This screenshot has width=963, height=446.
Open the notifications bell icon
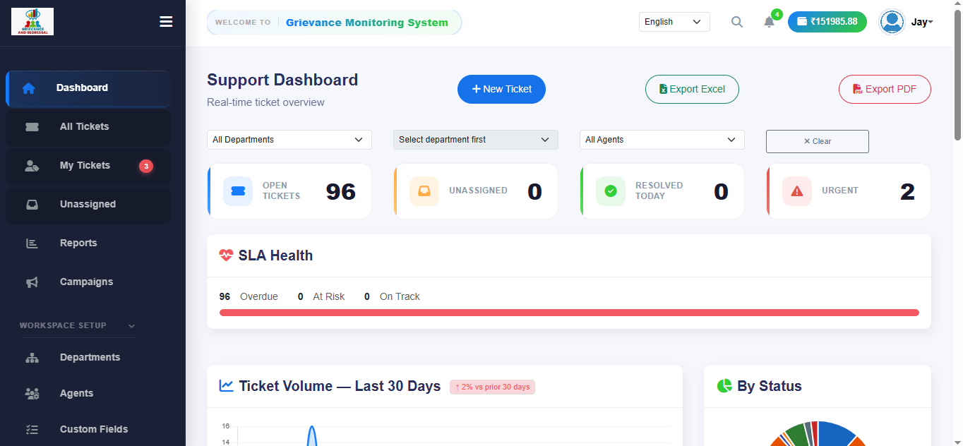coord(769,22)
